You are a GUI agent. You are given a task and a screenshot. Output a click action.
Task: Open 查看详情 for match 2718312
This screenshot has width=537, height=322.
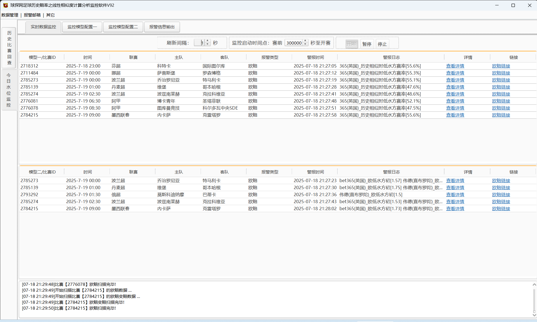pos(455,66)
